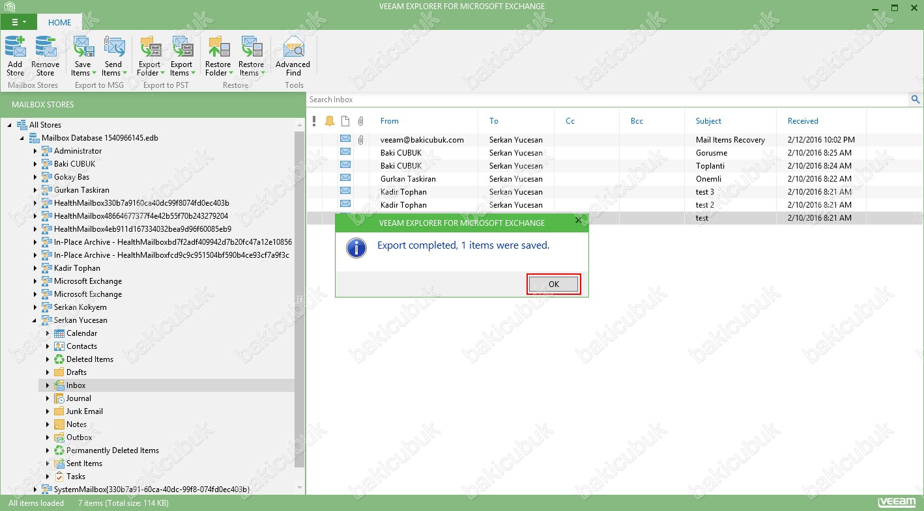Screen dimensions: 924x511
Task: Click envelope icon of Gorusme message
Action: pos(345,152)
